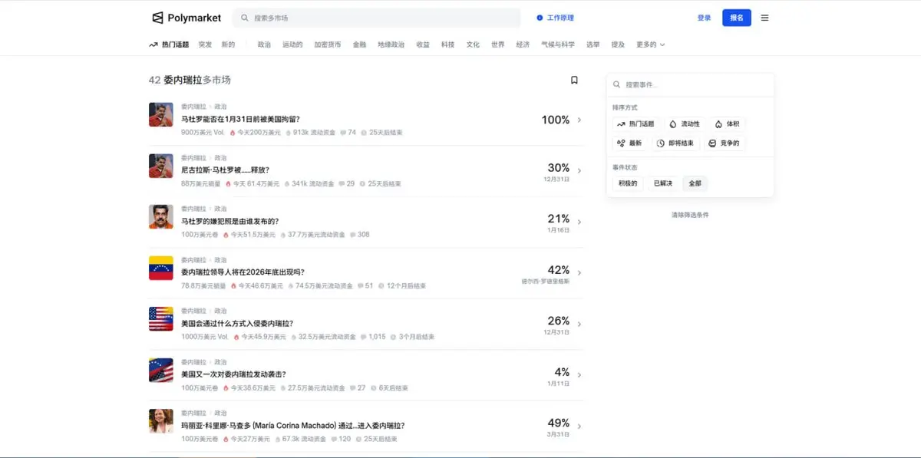Open comments icon showing 74

click(342, 132)
